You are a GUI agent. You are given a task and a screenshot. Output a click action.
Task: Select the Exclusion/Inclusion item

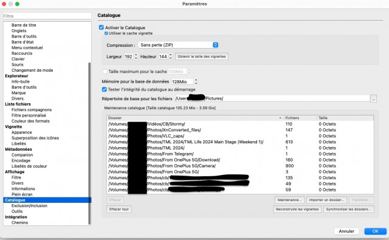(x=29, y=205)
